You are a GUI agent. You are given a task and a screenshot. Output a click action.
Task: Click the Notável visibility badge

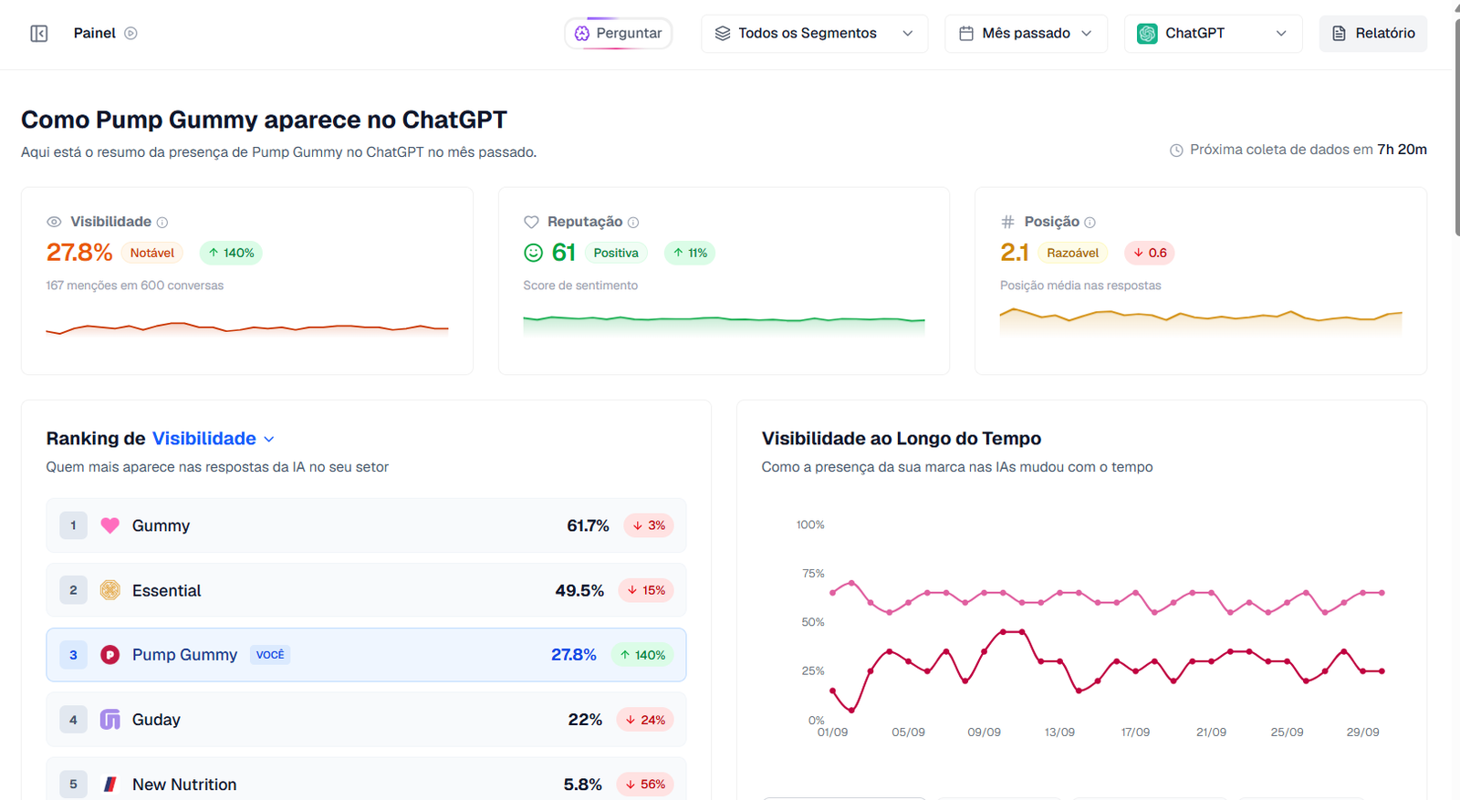tap(152, 253)
